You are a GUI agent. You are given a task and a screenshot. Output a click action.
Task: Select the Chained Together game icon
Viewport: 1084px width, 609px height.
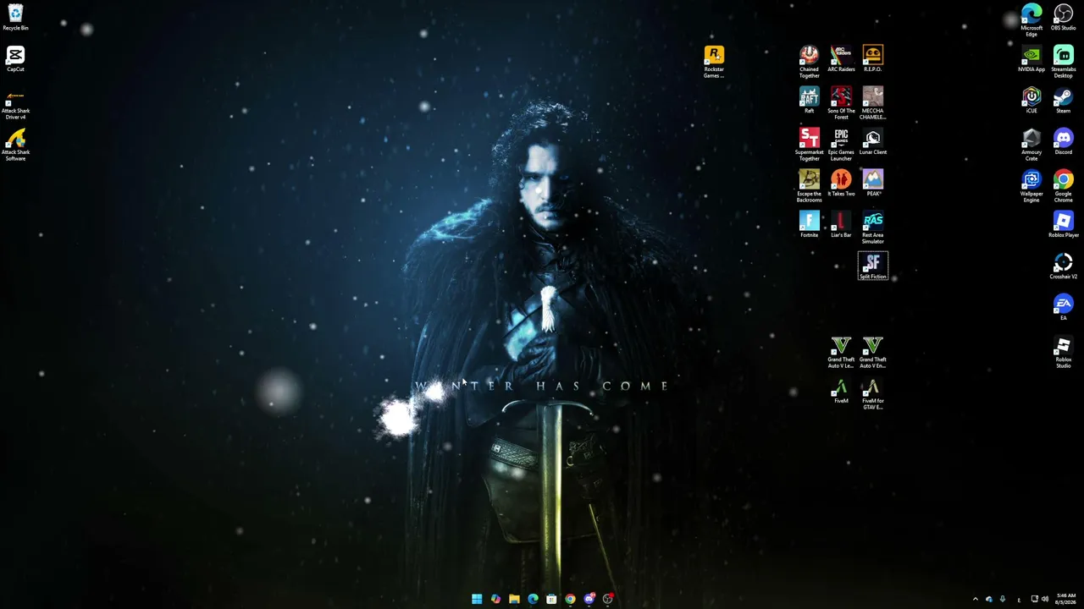810,62
